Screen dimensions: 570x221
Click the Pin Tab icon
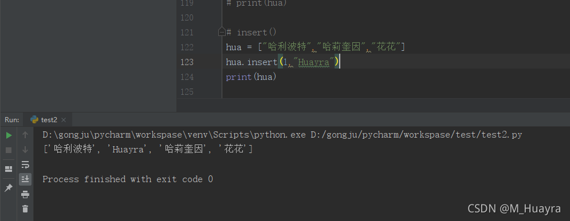click(9, 188)
